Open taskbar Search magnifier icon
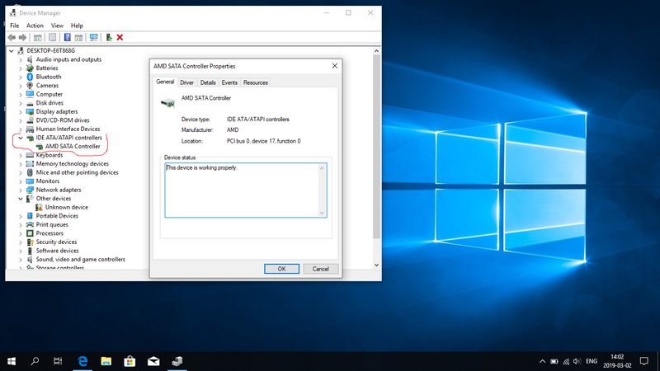Viewport: 660px width, 371px height. 35,361
